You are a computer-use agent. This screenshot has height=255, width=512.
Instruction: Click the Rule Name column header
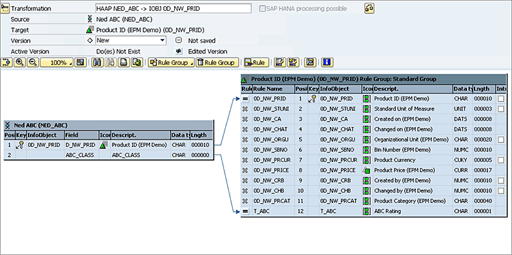pyautogui.click(x=273, y=89)
